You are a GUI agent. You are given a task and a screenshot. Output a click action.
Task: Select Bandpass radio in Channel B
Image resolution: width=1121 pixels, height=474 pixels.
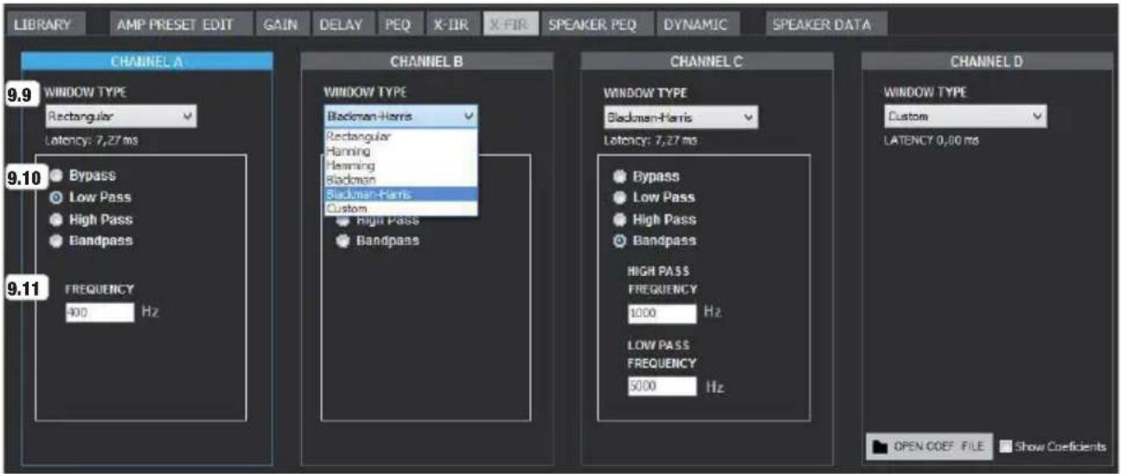coord(343,240)
